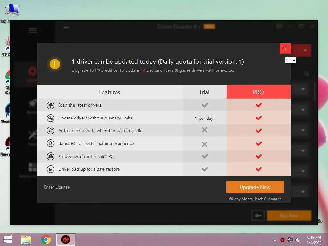Click the taskbar clock showing 6:19 PM
This screenshot has width=328, height=246.
pos(314,240)
